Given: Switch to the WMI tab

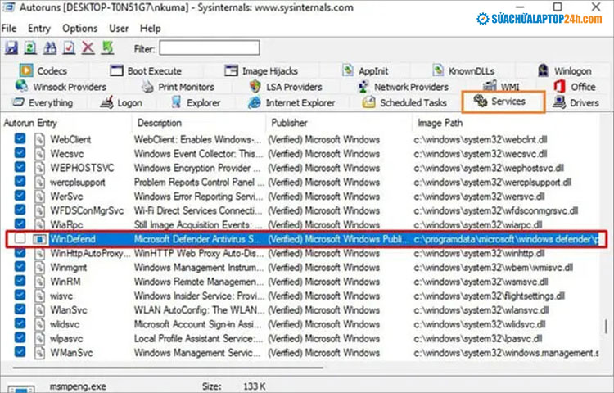Looking at the screenshot, I should pos(501,87).
